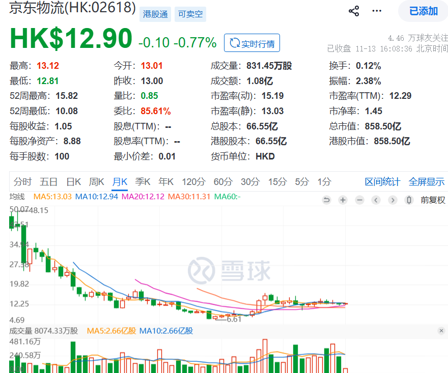Click the 委比 85.61% value
The height and width of the screenshot is (373, 448).
click(x=156, y=111)
